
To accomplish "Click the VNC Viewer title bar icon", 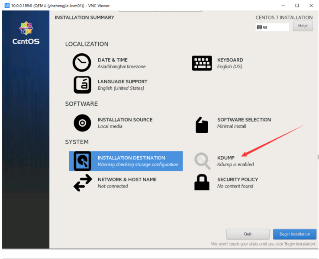I will [x=7, y=6].
